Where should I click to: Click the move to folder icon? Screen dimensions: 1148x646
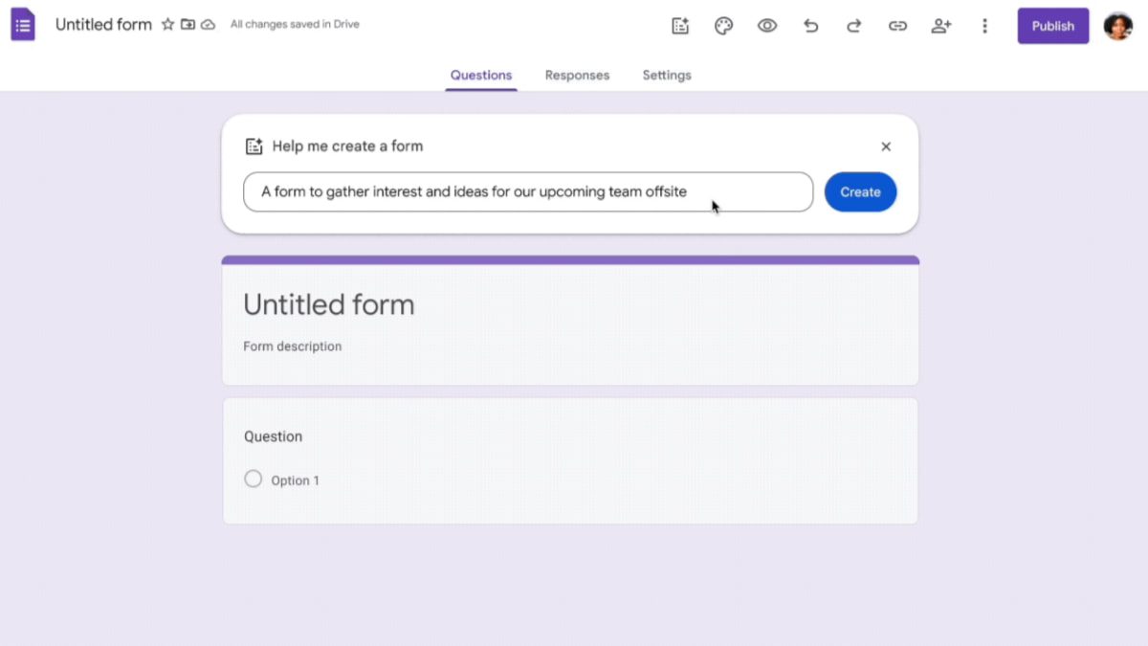point(188,25)
